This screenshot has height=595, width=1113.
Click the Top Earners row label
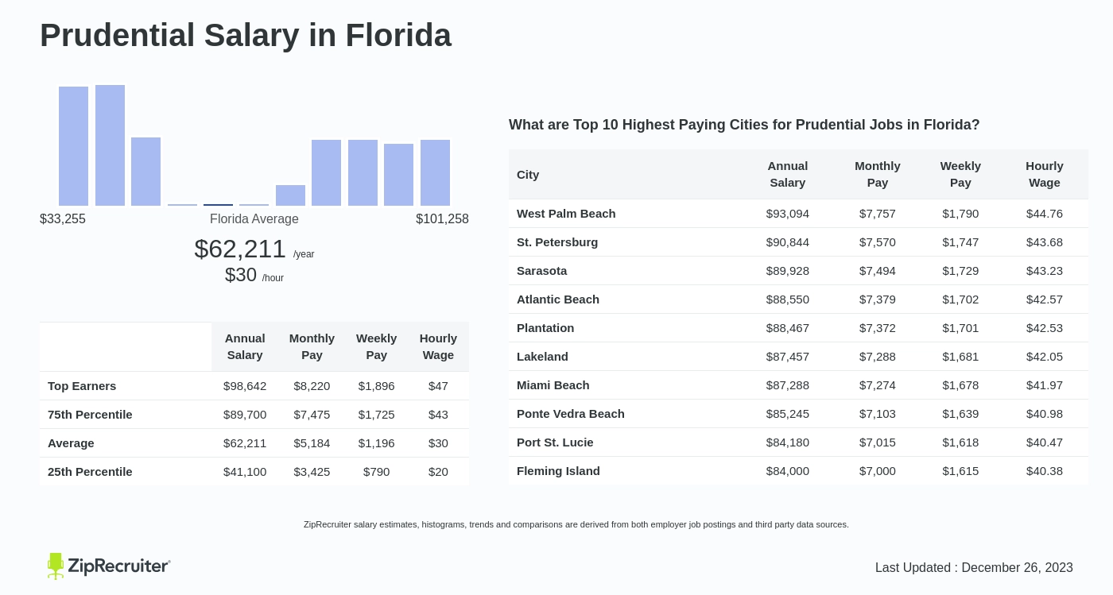point(82,386)
